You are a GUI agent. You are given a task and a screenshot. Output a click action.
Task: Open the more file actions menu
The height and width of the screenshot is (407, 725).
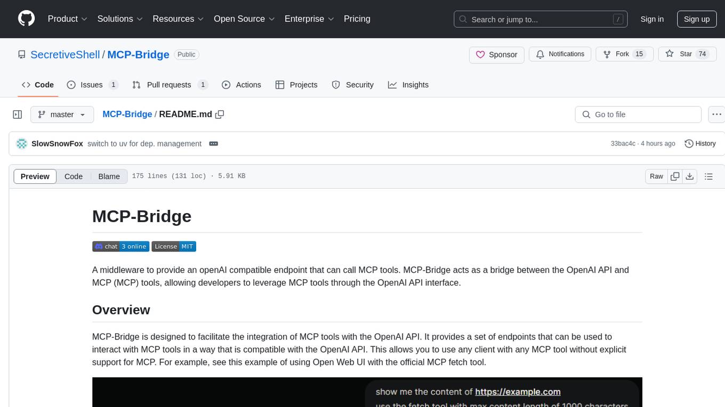click(716, 115)
